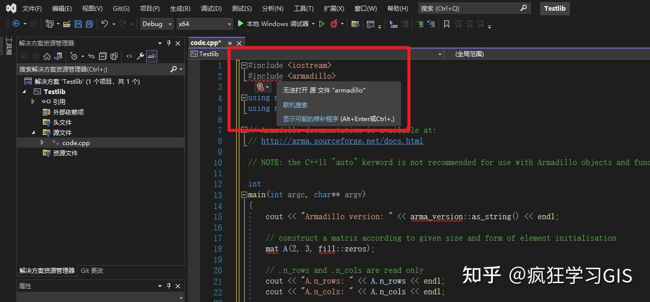
Task: Toggle auto-hide pin of the 属性 panel
Action: 169,286
